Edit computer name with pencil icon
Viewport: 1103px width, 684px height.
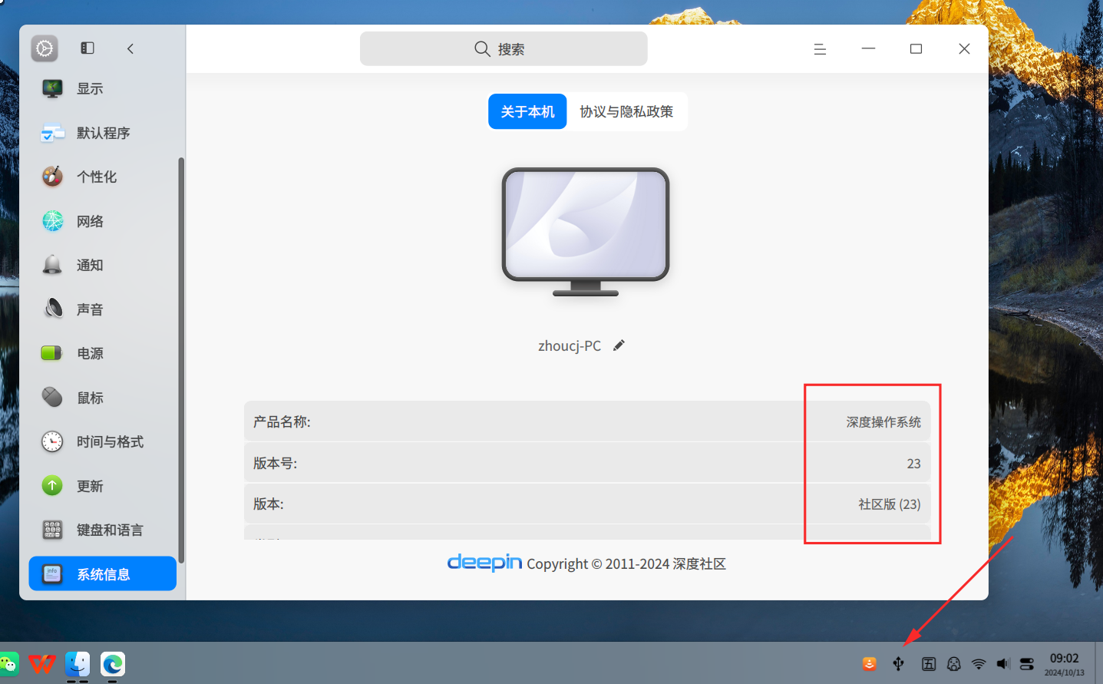coord(619,345)
